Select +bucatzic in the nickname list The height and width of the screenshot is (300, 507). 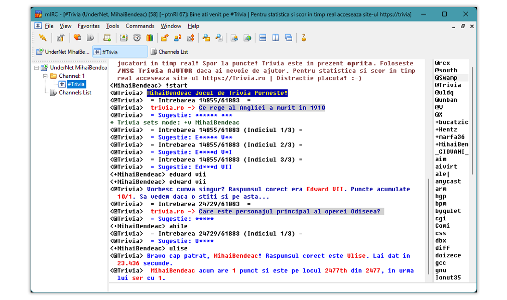[451, 122]
